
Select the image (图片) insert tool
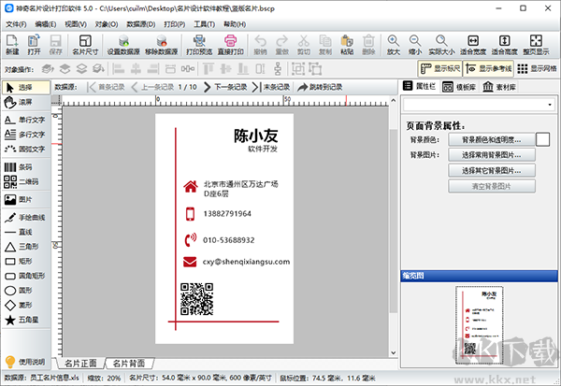19,200
